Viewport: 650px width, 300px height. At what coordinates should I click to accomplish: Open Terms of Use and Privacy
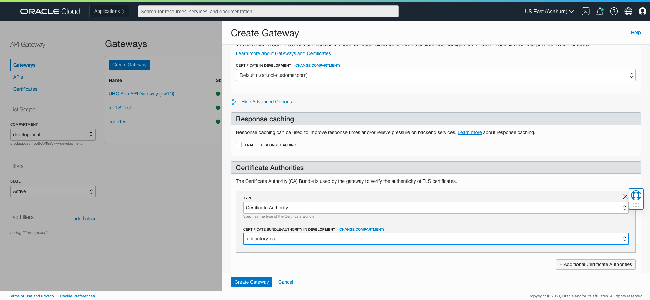[x=32, y=296]
